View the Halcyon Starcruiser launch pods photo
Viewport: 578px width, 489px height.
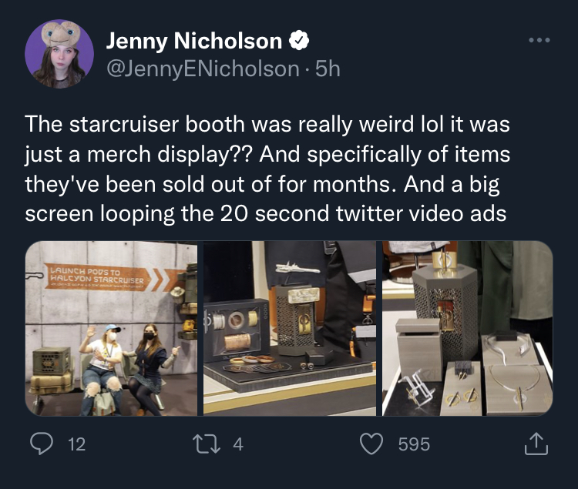point(111,329)
